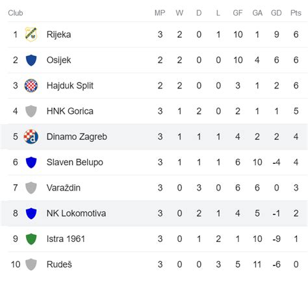Open the Slaven Belupo team link
Image resolution: width=308 pixels, height=281 pixels.
pos(75,163)
